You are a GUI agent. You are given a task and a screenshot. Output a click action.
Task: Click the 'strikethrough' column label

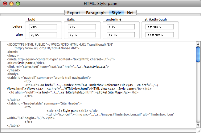156,19
